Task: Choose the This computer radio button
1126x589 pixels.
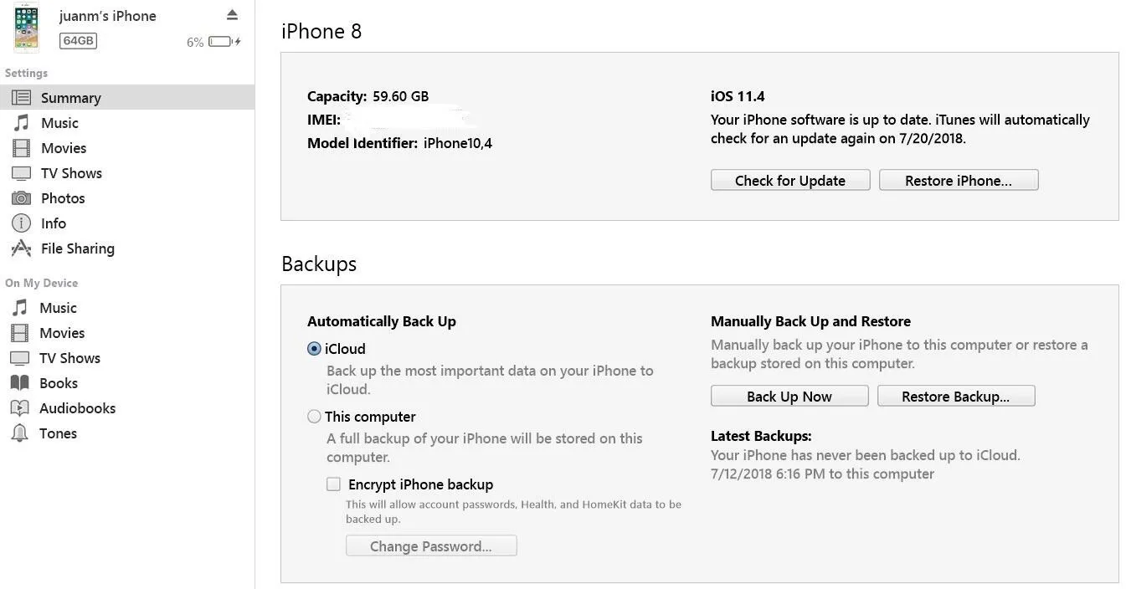Action: [x=314, y=417]
